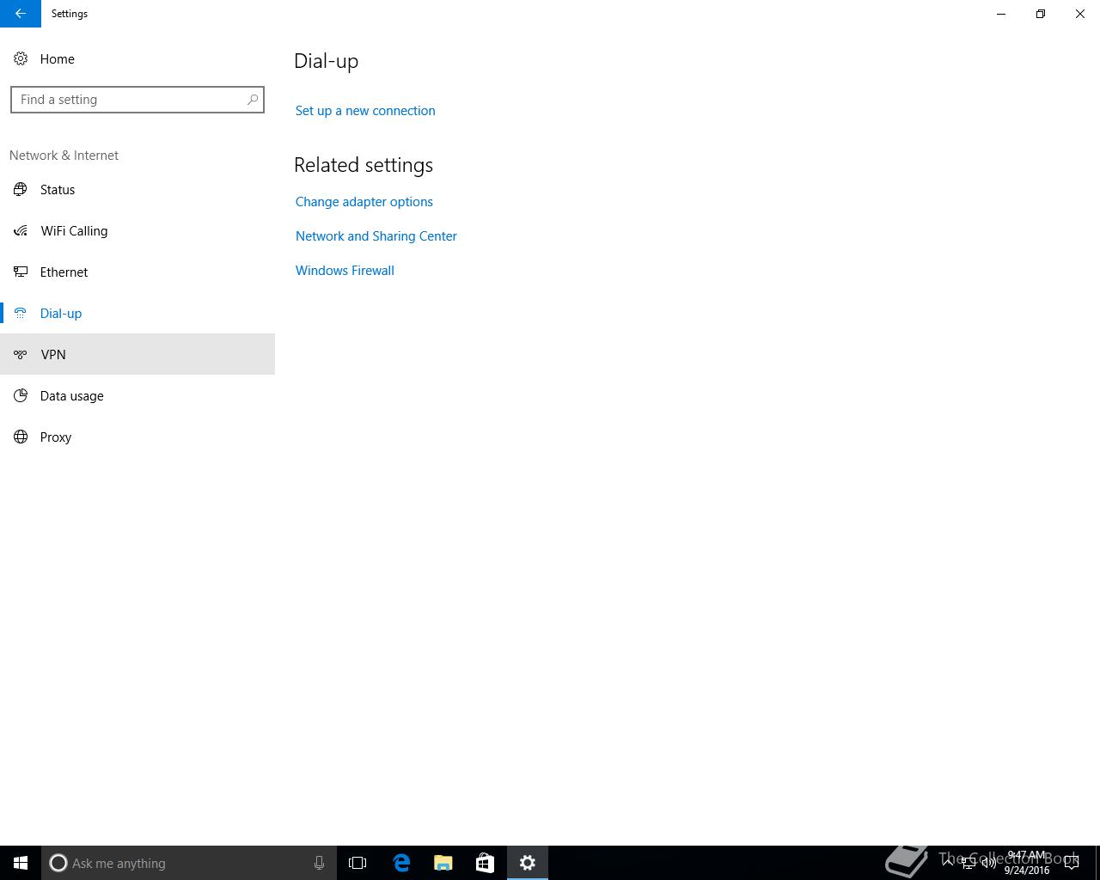This screenshot has height=880, width=1100.
Task: Open the Status page
Action: click(137, 189)
